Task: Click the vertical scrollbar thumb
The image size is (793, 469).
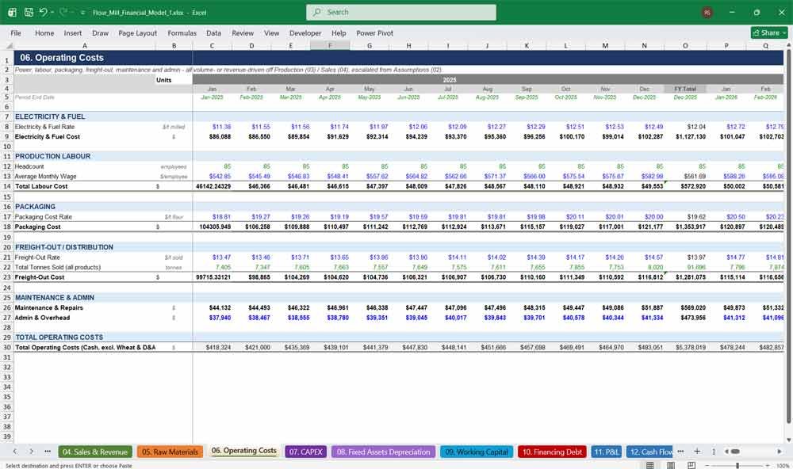Action: (788, 236)
